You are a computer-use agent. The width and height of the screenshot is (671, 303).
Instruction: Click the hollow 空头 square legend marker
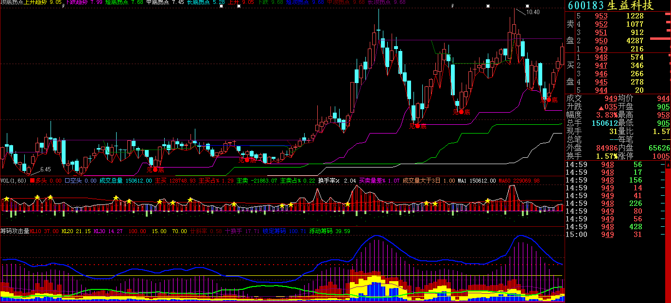click(x=67, y=181)
